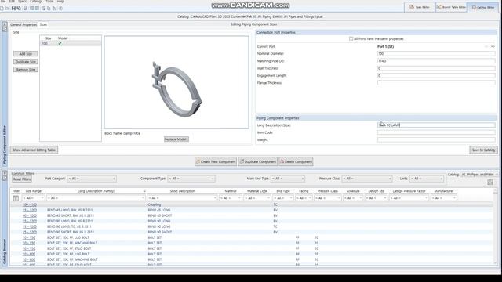This screenshot has height=282, width=502.
Task: Click the Engagement Length field
Action: click(436, 76)
